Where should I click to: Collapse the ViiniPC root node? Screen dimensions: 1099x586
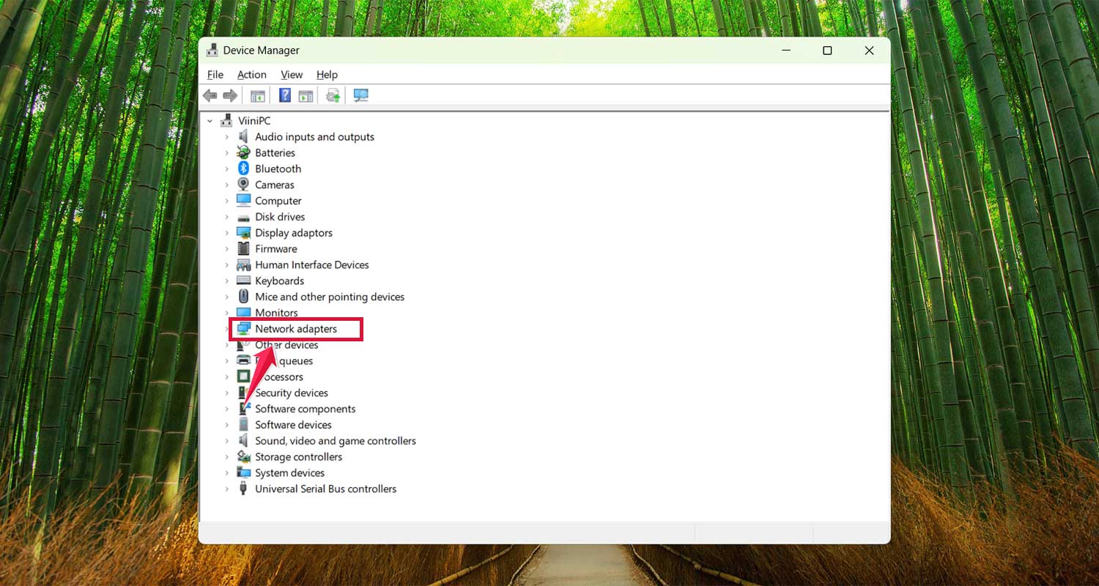click(210, 120)
